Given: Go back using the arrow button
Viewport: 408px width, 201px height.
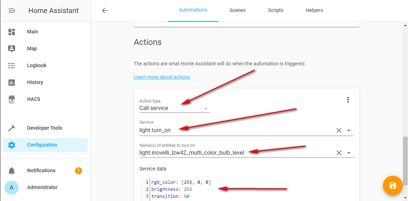Looking at the screenshot, I should click(105, 11).
